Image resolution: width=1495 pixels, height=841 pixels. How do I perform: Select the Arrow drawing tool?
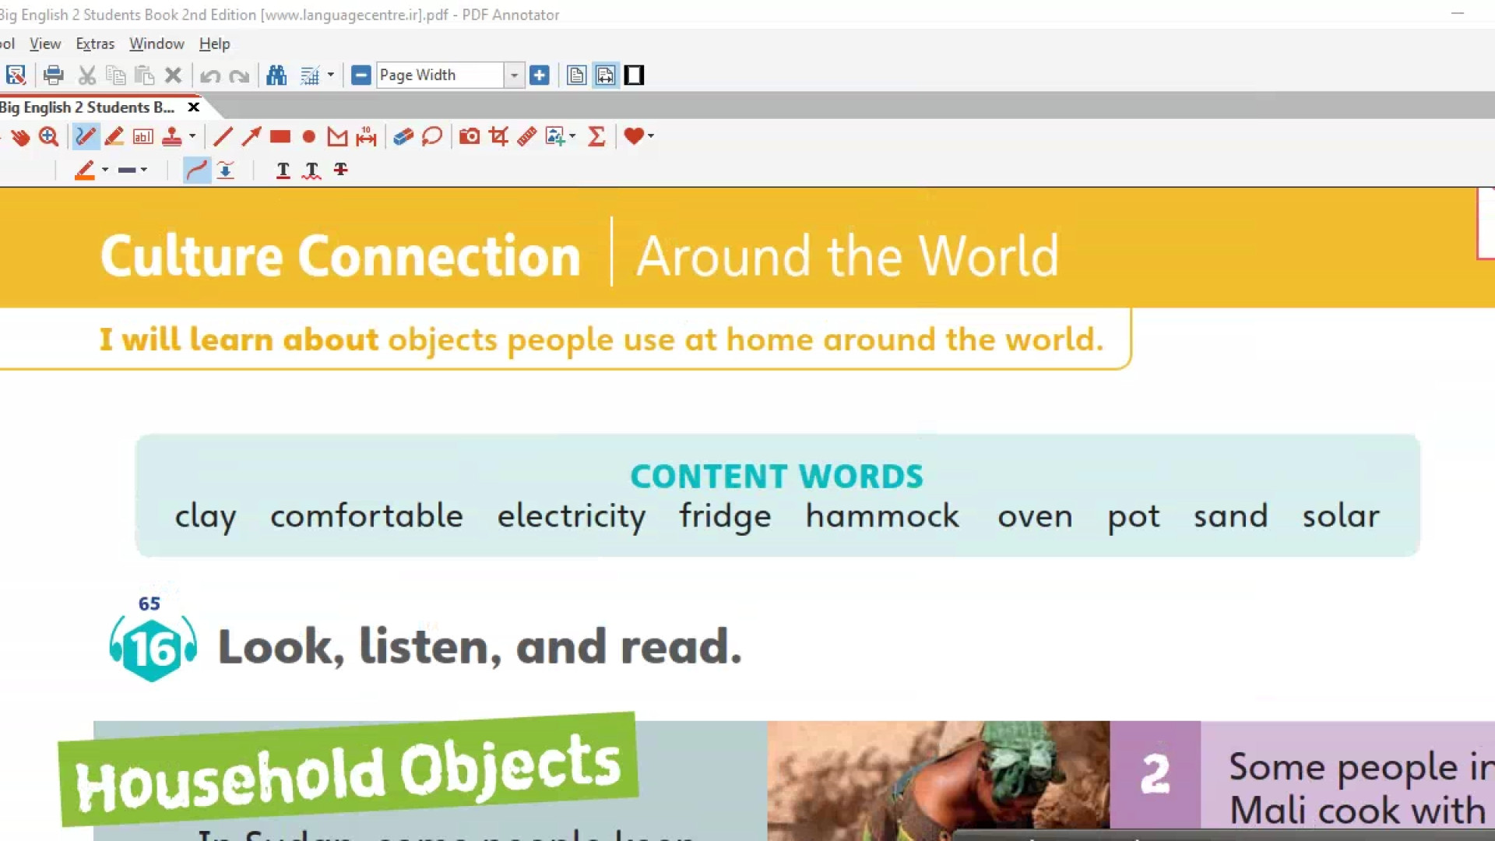tap(251, 137)
